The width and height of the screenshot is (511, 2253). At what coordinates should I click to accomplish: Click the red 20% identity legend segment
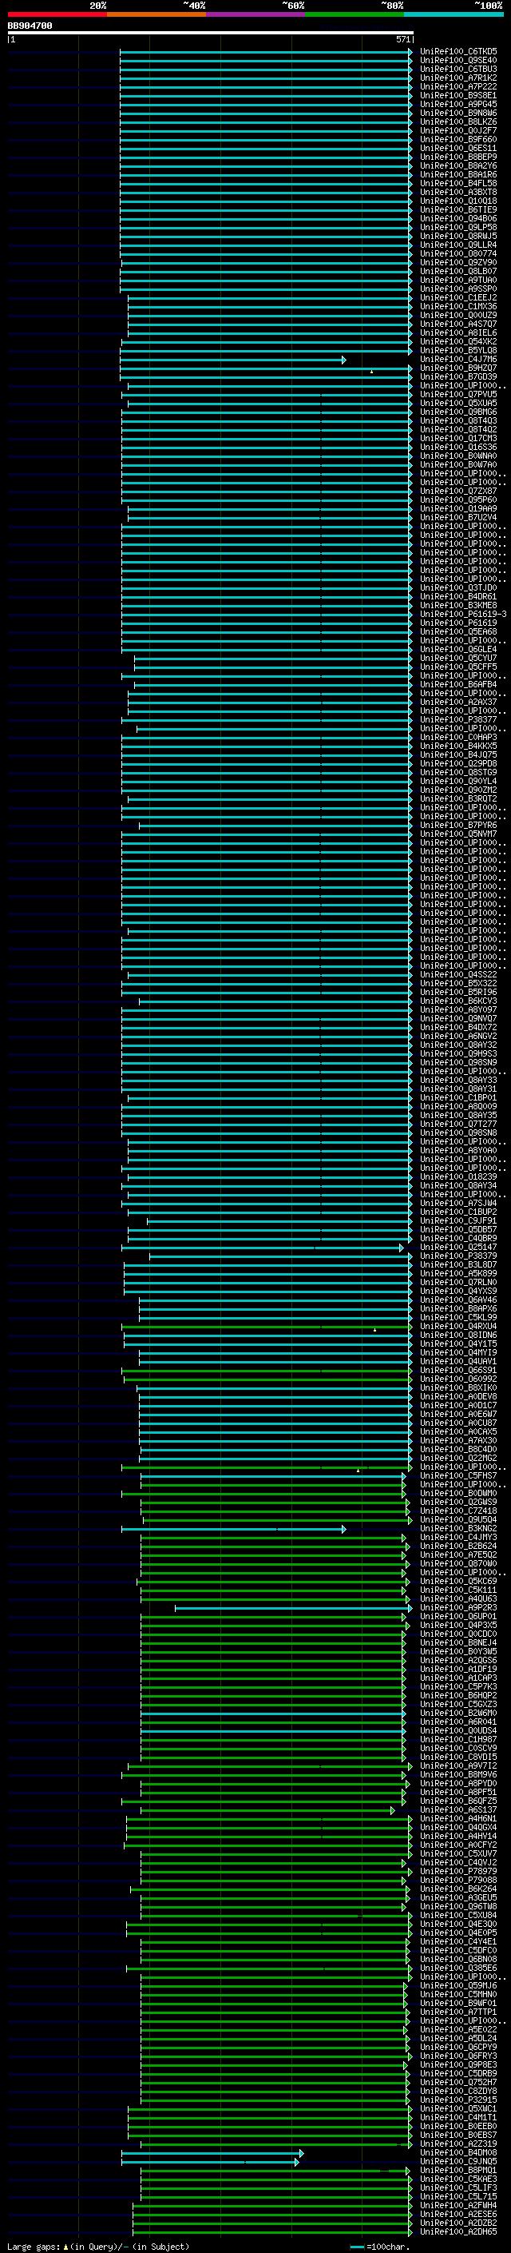point(57,14)
